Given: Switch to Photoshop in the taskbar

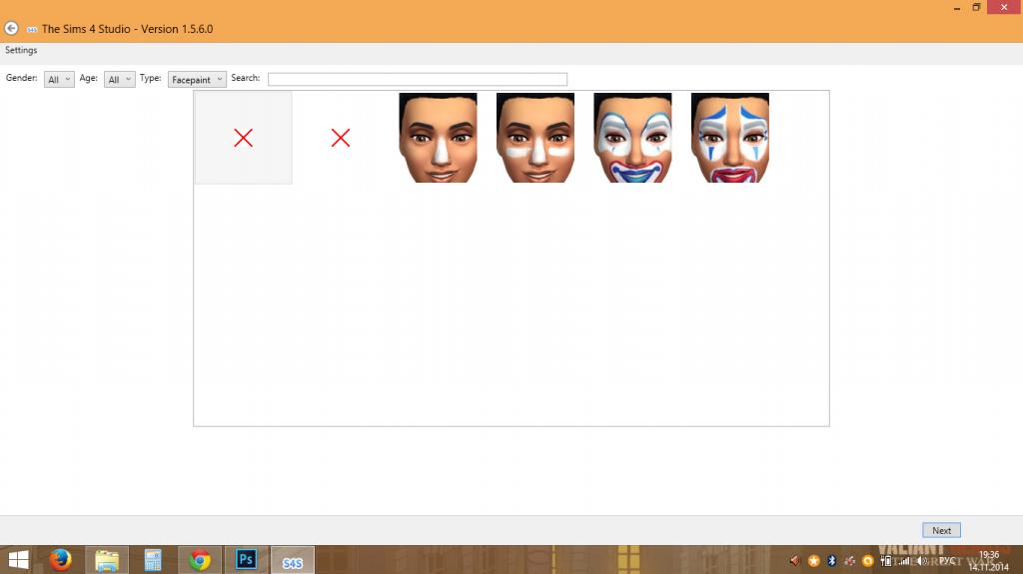Looking at the screenshot, I should pyautogui.click(x=246, y=560).
